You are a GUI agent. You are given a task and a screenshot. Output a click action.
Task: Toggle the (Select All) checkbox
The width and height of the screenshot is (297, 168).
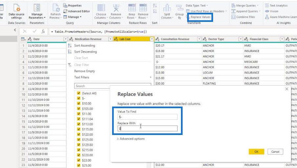tap(79, 93)
